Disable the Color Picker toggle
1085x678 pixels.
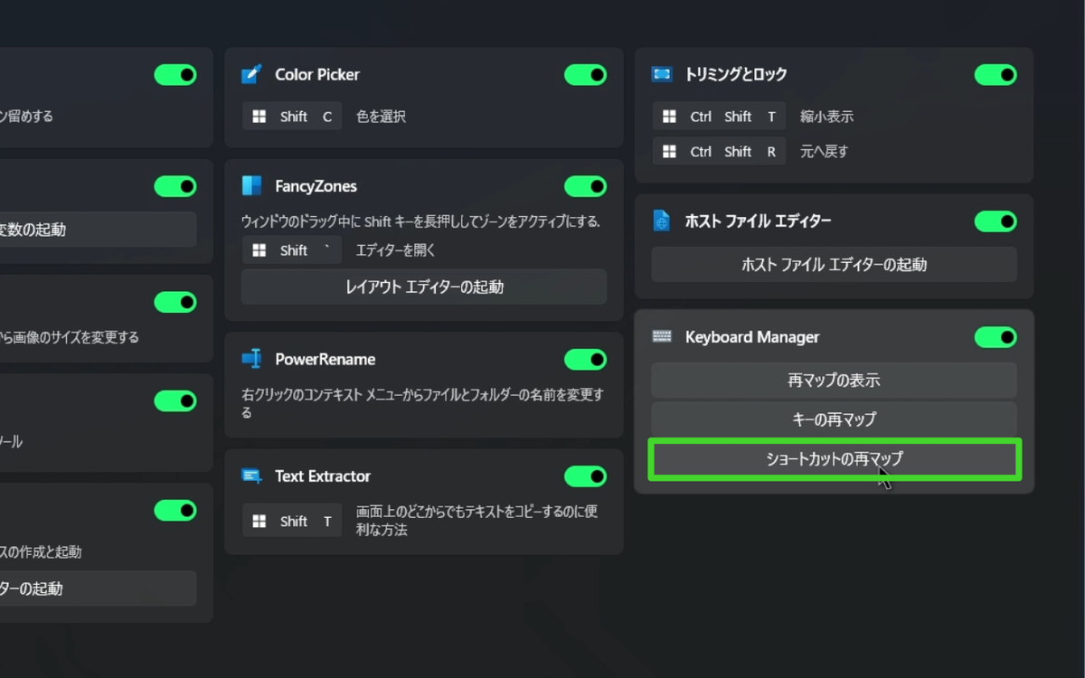(x=585, y=75)
